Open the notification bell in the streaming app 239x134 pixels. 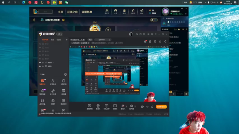click(160, 41)
